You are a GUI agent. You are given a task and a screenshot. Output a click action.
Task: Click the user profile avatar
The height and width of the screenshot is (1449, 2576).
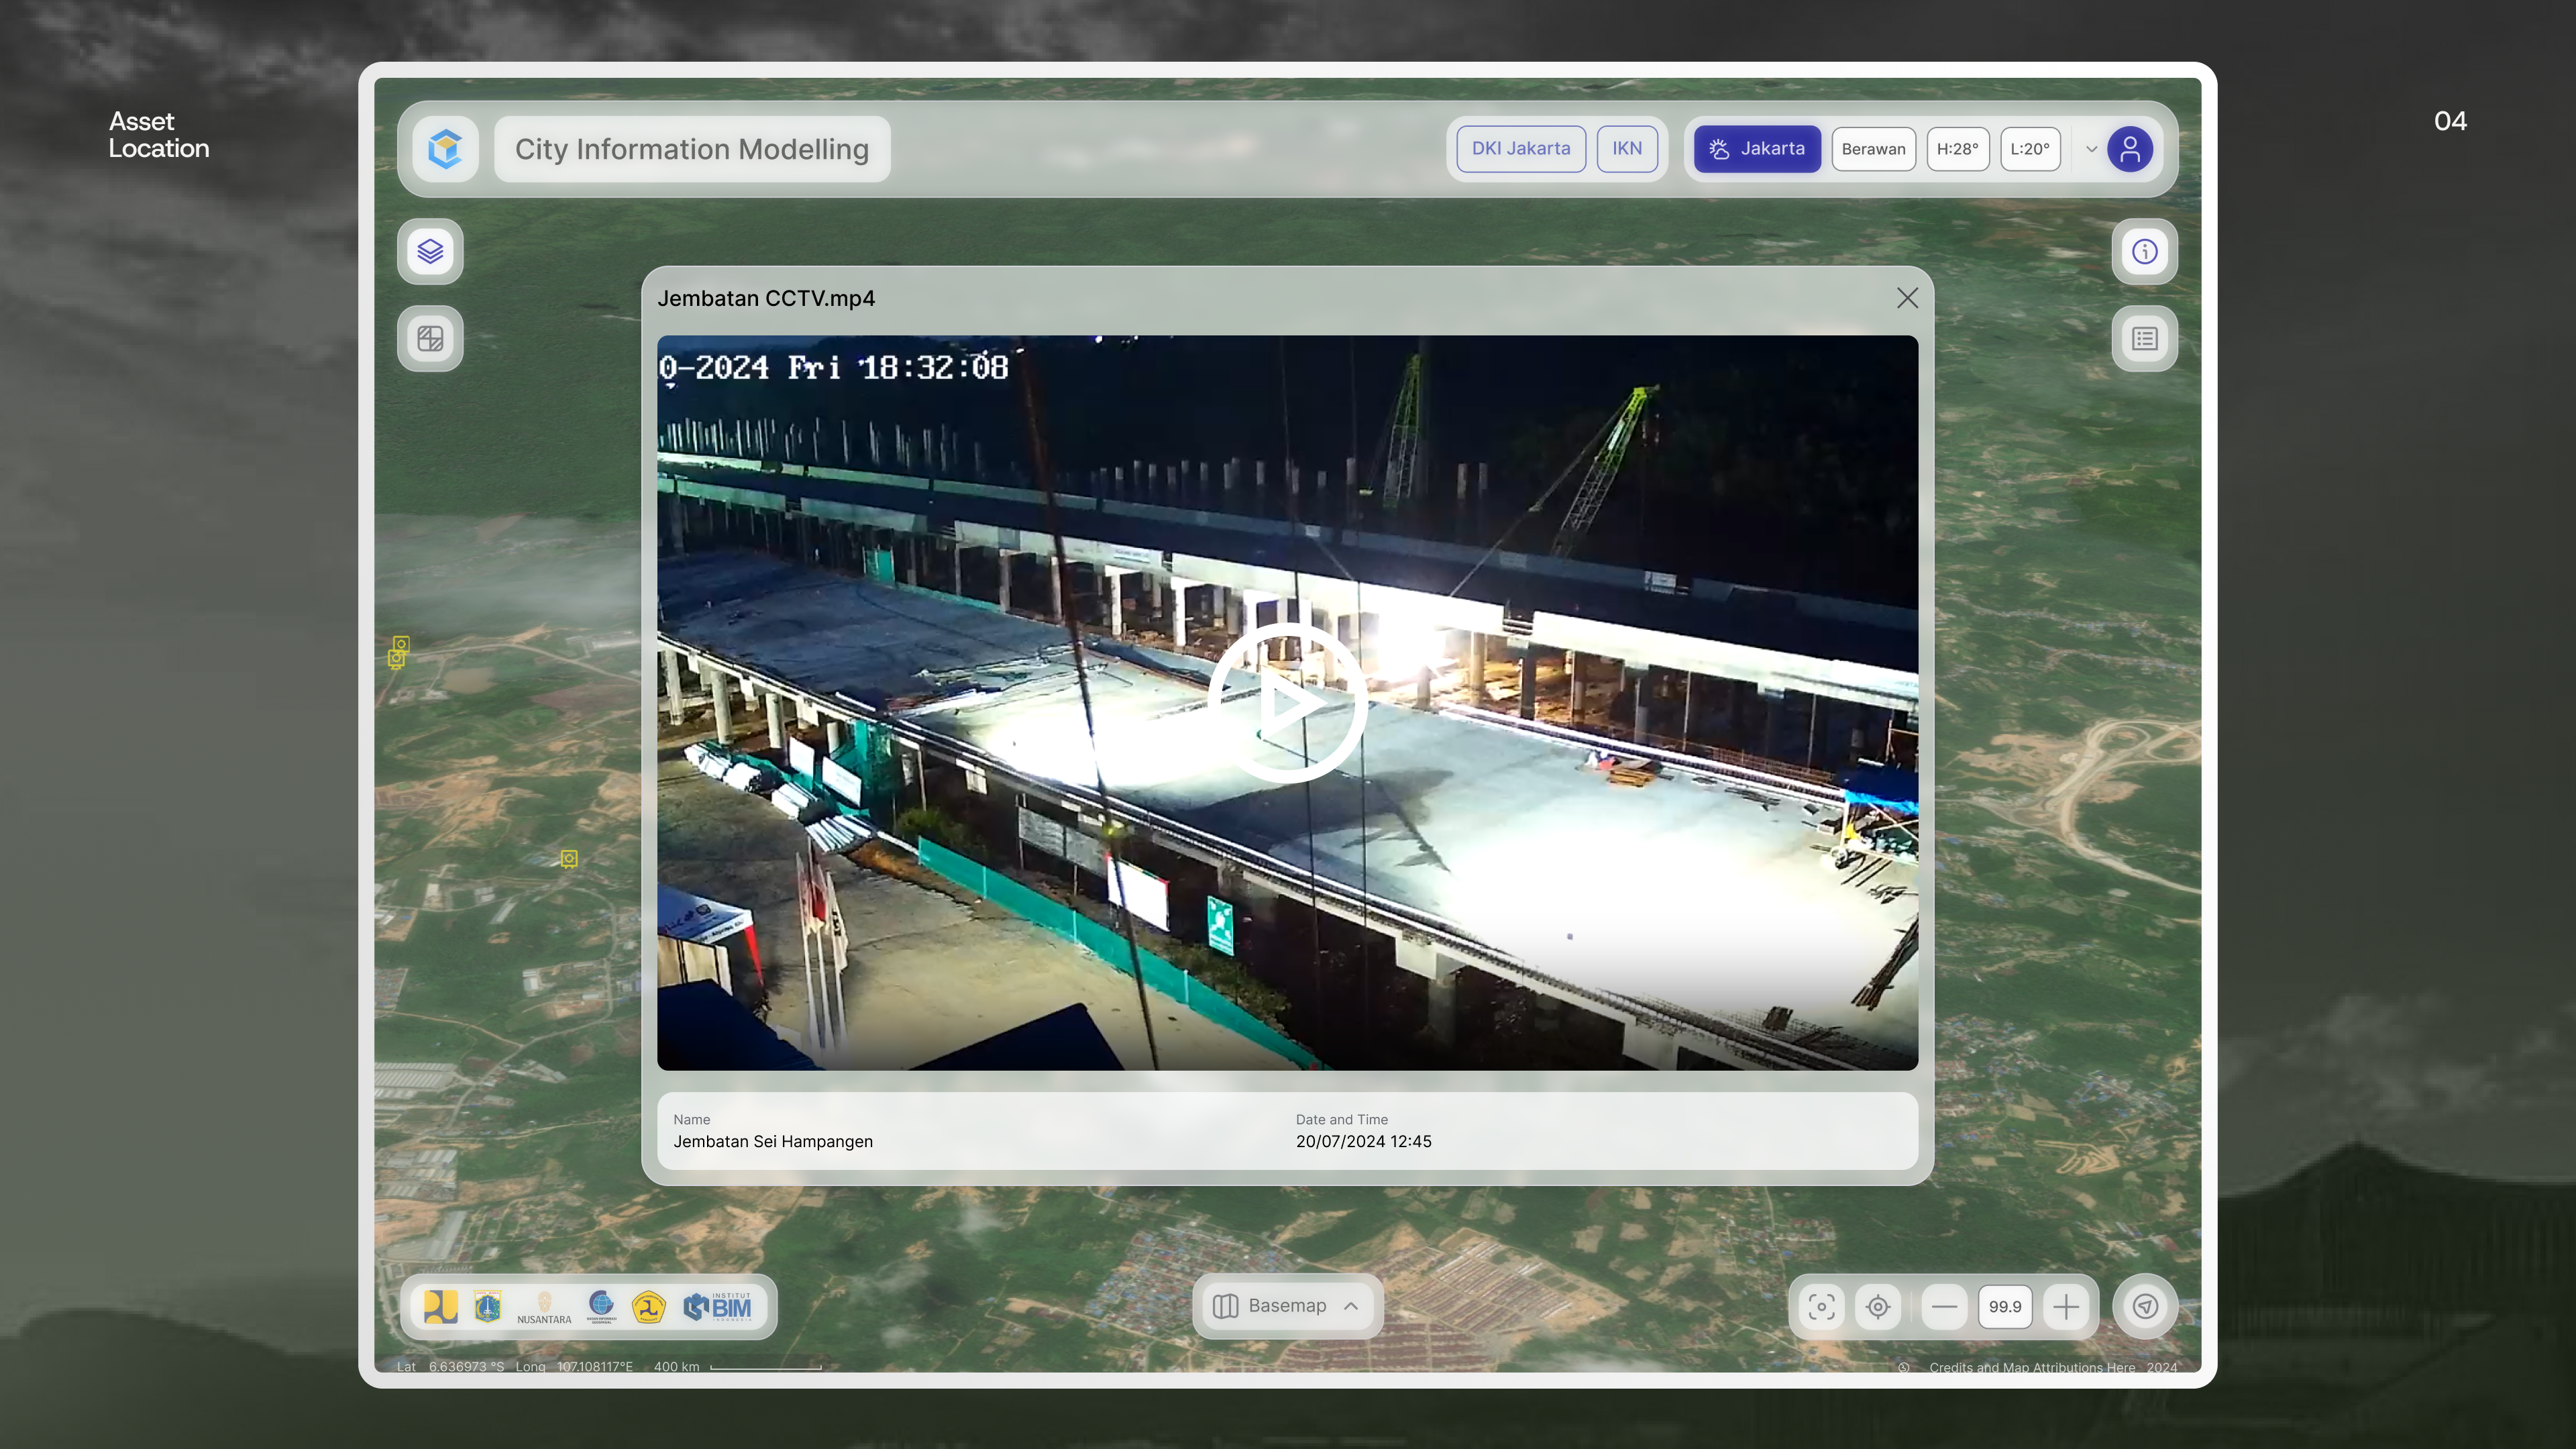tap(2129, 149)
